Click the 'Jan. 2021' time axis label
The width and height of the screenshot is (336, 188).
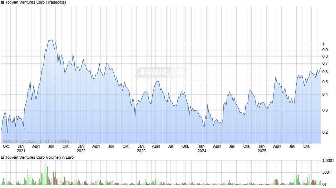[x=21, y=149]
